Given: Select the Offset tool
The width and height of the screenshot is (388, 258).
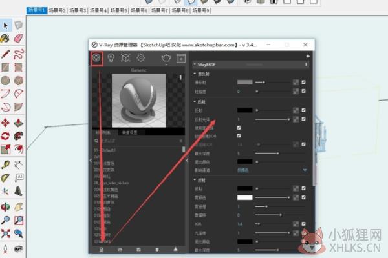Looking at the screenshot, I should [x=19, y=148].
